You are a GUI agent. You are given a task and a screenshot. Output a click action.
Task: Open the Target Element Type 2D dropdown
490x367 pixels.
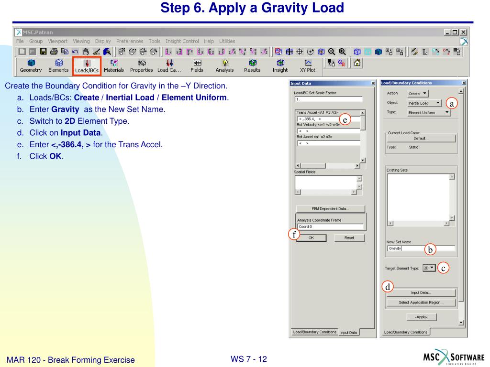pos(429,268)
